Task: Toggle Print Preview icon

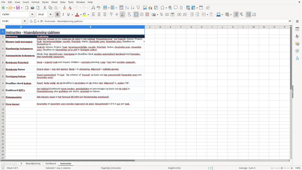Action: [x=38, y=8]
